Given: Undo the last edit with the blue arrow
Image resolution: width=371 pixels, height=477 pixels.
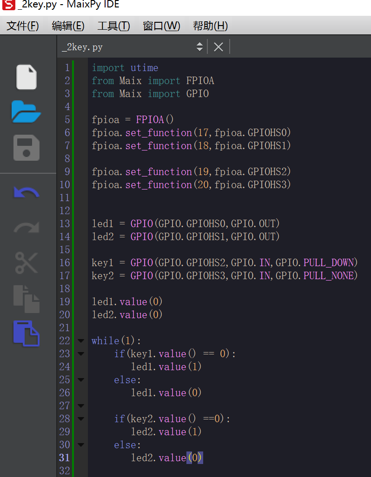Looking at the screenshot, I should point(26,192).
